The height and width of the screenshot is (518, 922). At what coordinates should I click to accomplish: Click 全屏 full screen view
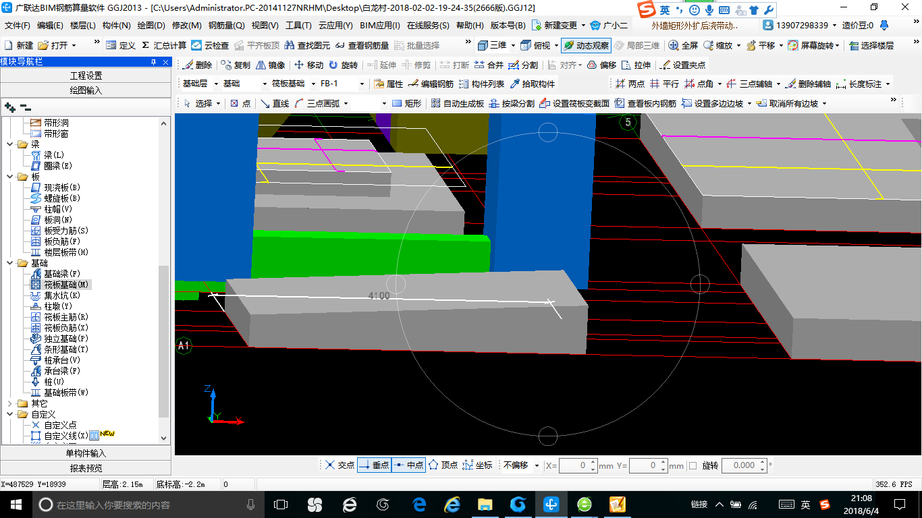click(683, 45)
